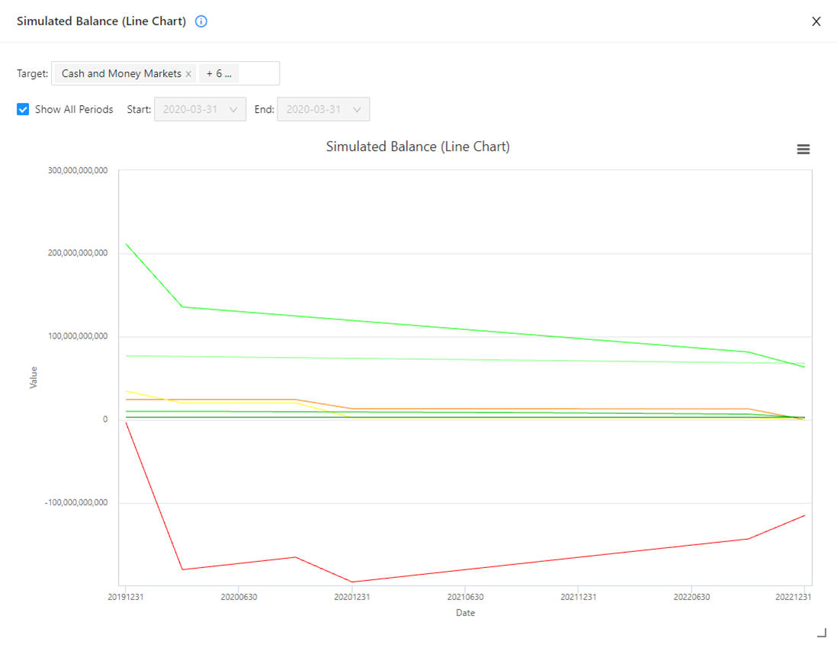Click the 200,000,000,000 value axis label
This screenshot has width=837, height=648.
click(x=78, y=253)
